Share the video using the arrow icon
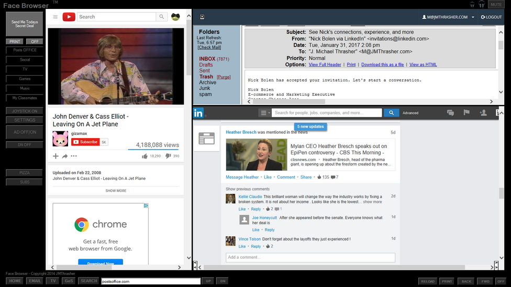The width and height of the screenshot is (511, 287). coord(65,156)
